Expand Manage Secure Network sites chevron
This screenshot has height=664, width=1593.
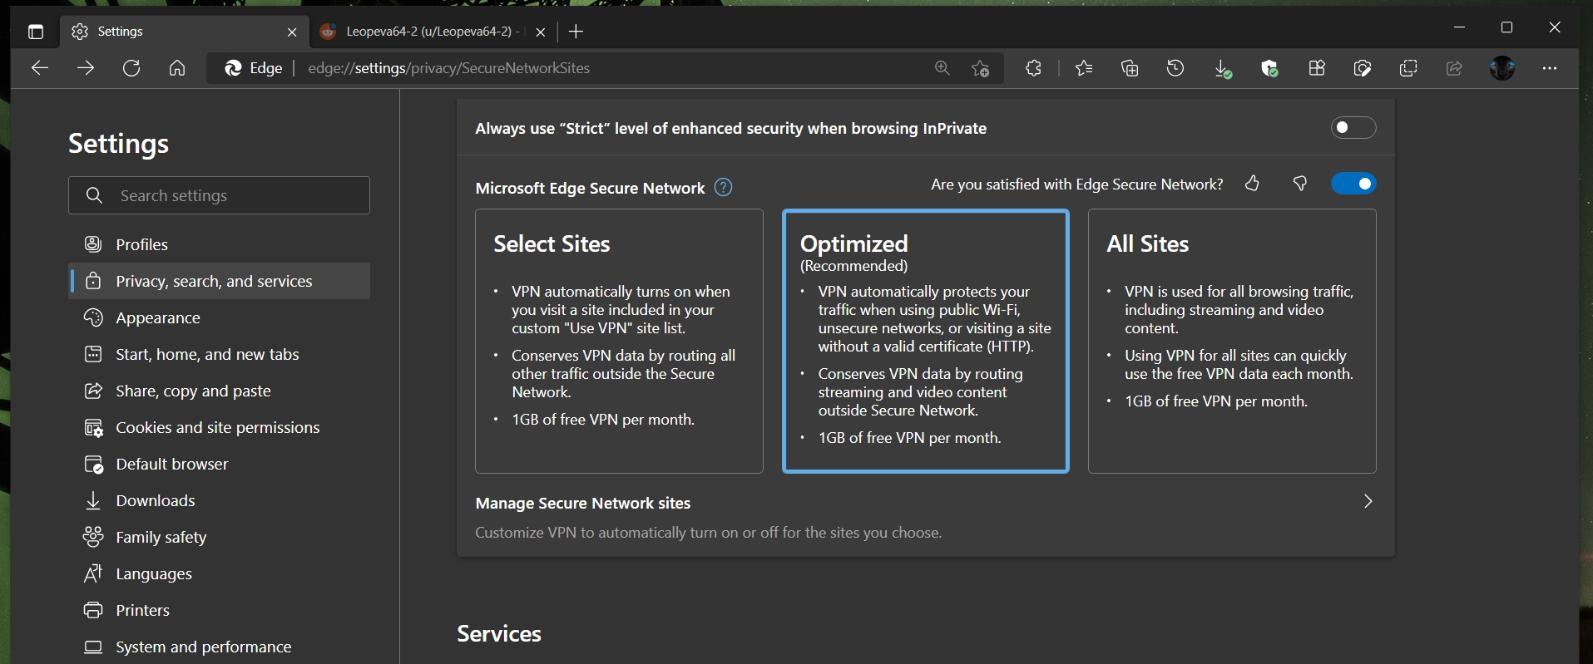[1368, 501]
